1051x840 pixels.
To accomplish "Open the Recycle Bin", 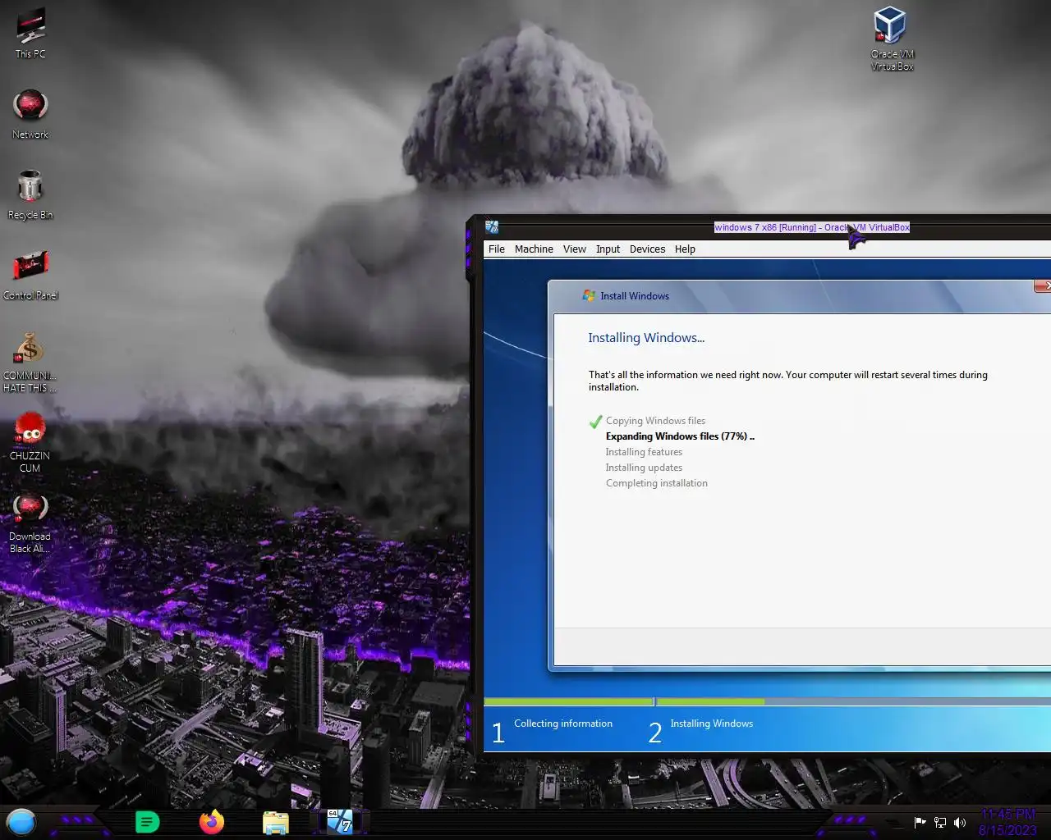I will coord(30,194).
